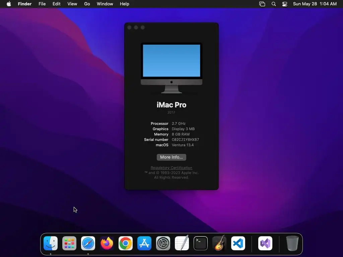Screen dimensions: 343x257
Task: Click the macOS version Ventura 13.4
Action: [183, 145]
